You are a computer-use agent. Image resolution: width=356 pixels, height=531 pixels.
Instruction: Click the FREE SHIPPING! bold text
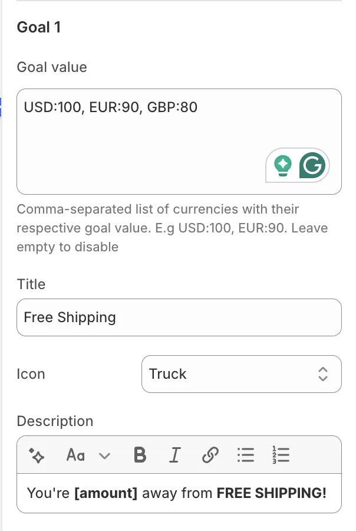271,493
